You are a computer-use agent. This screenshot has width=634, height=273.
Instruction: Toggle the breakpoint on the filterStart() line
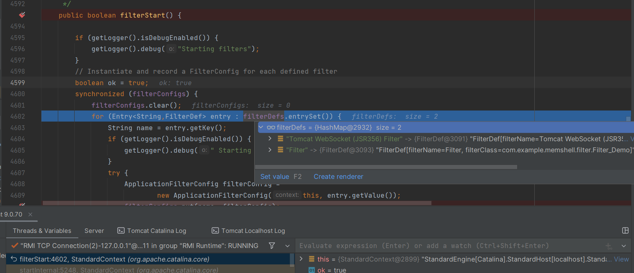(23, 16)
